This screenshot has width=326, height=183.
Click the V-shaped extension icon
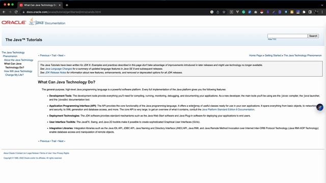coord(237,12)
